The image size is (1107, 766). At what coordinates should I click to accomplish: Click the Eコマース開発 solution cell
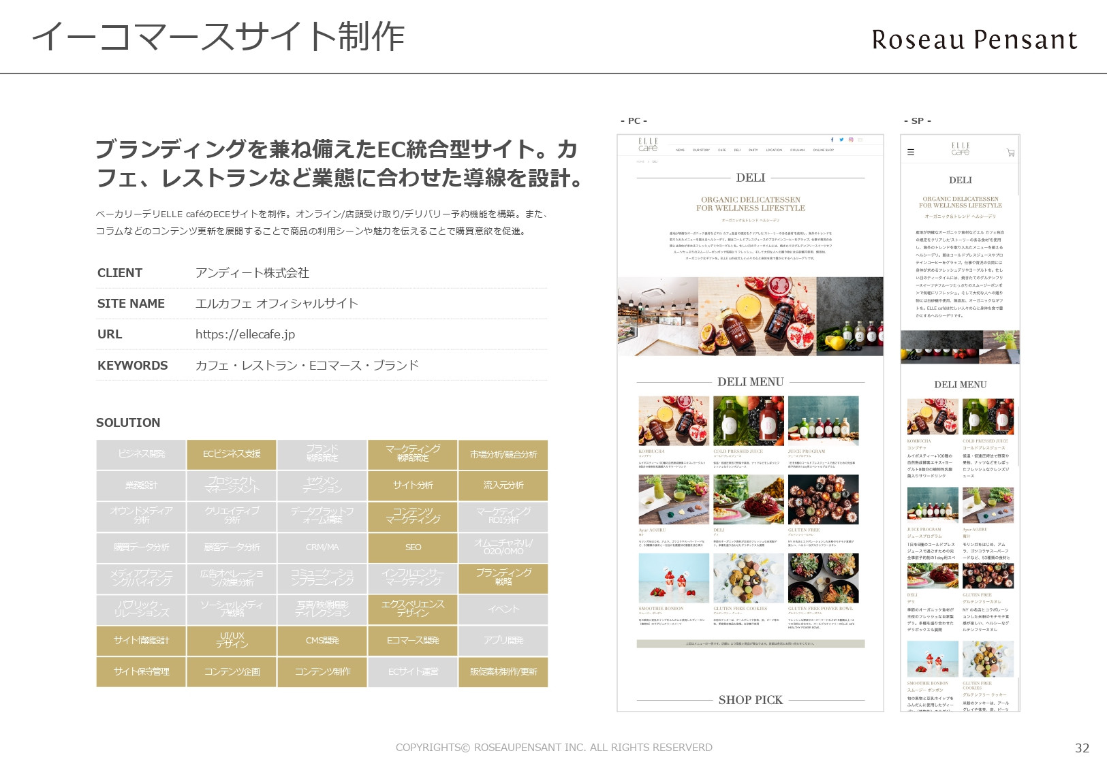(412, 641)
